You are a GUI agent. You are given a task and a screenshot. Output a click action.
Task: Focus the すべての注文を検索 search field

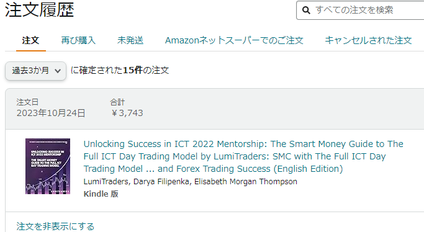click(360, 11)
